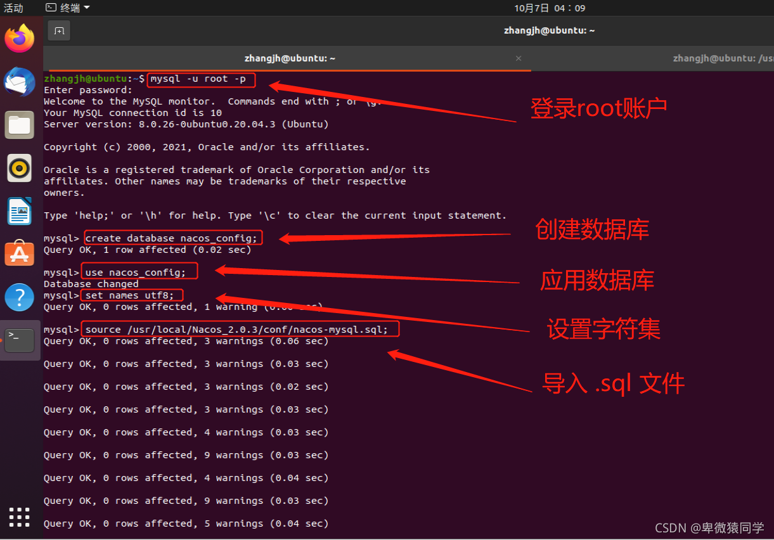Click the line with '5 warnings (0.04 sec)'
This screenshot has width=774, height=540.
click(186, 524)
